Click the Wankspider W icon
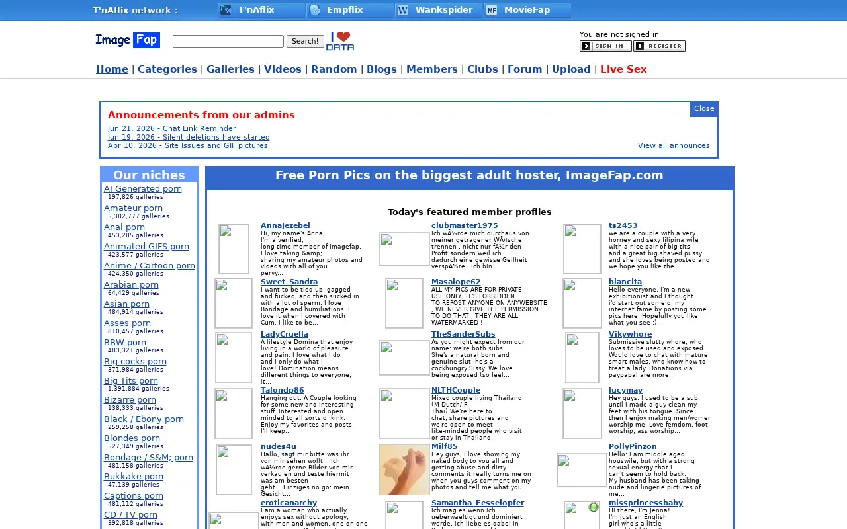This screenshot has height=529, width=847. point(403,10)
